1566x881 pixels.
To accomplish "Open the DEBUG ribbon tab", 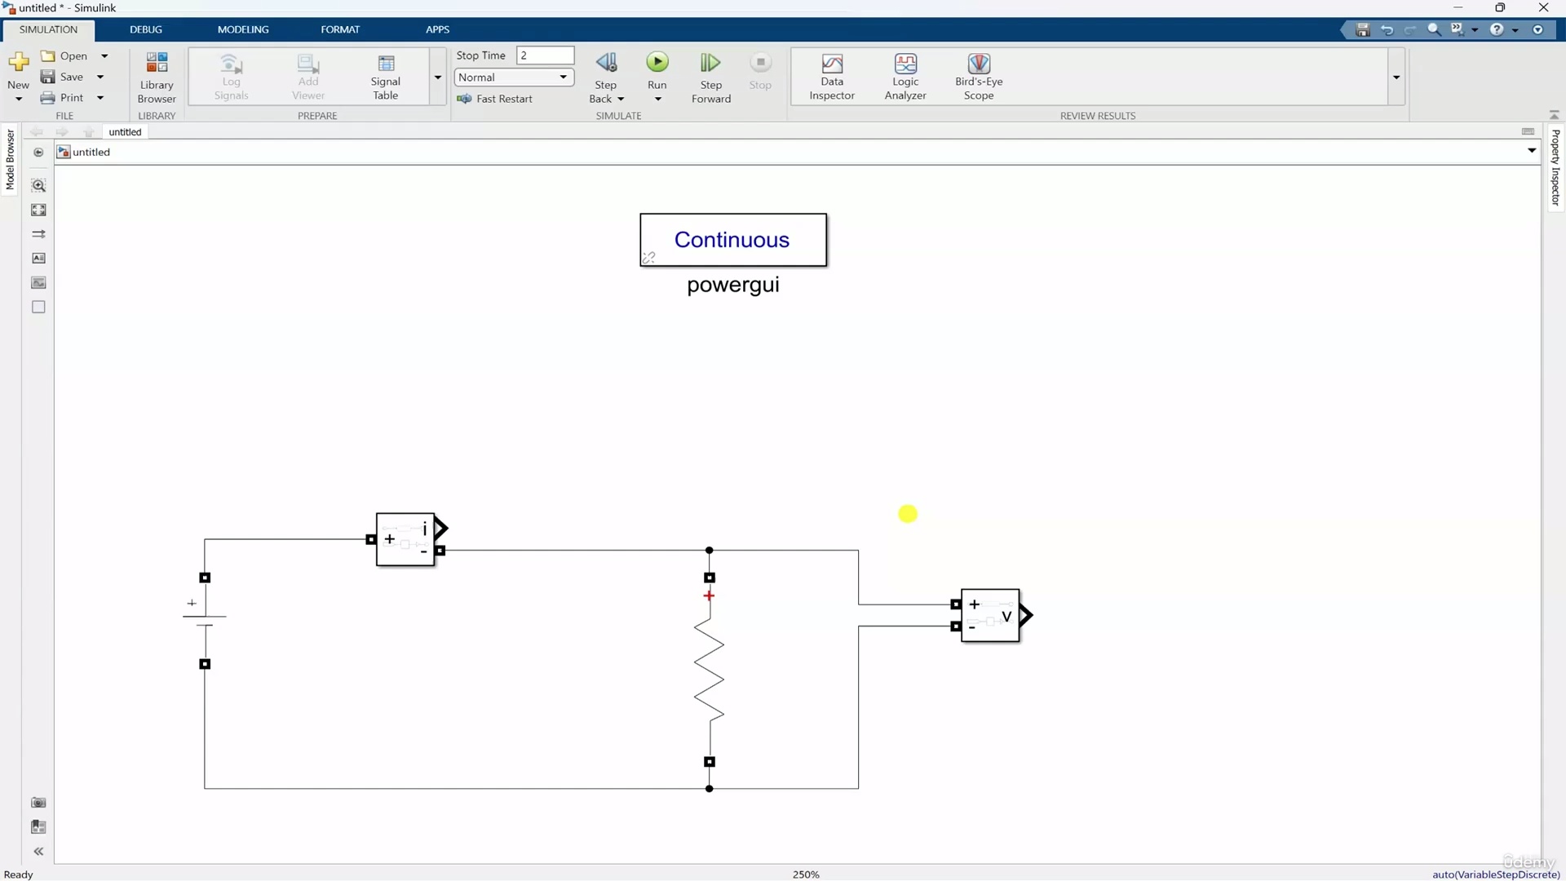I will tap(145, 29).
